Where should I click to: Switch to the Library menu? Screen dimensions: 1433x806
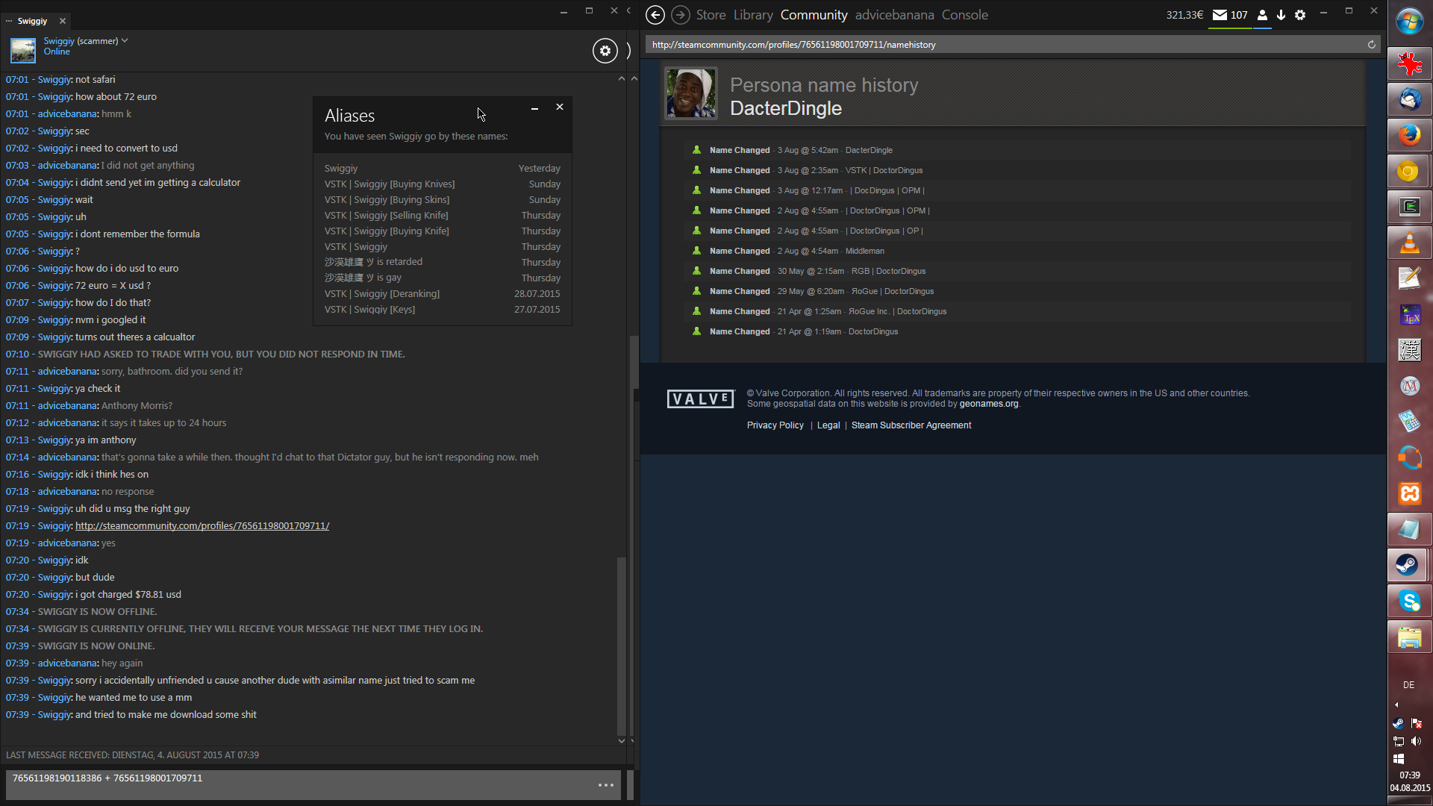(x=752, y=15)
